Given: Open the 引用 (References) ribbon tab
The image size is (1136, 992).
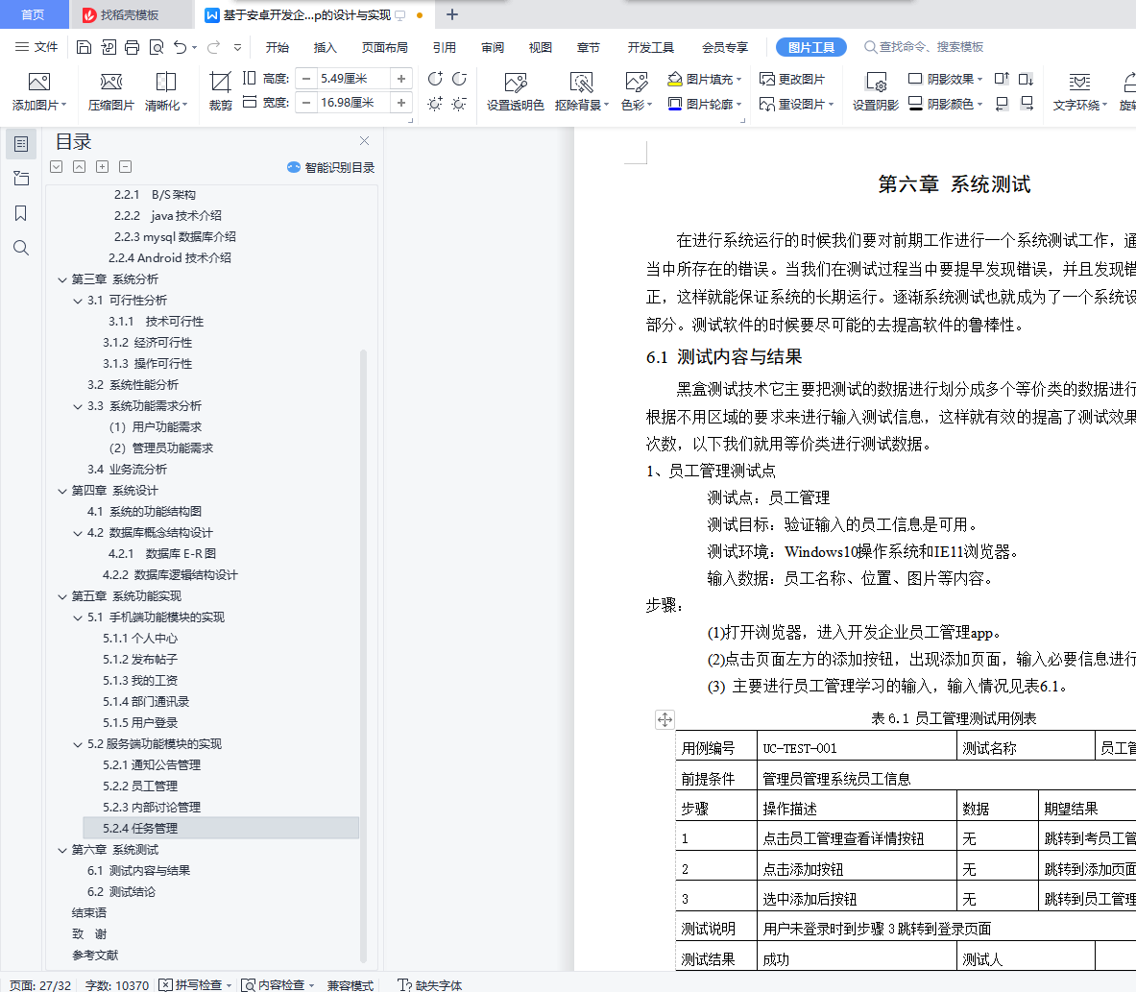Looking at the screenshot, I should (x=444, y=47).
